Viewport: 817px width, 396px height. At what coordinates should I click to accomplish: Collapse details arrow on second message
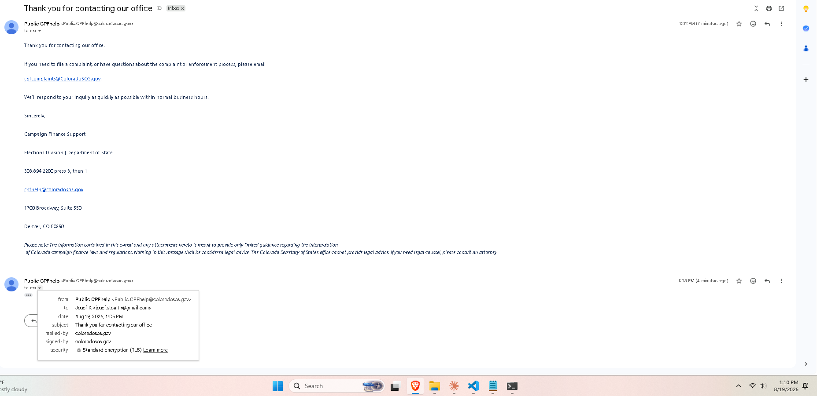[40, 288]
